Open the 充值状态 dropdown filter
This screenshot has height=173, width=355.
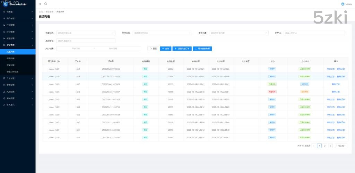(x=85, y=33)
